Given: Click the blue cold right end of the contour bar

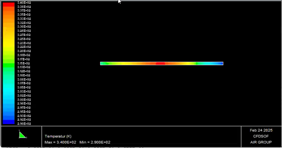Looking at the screenshot, I should point(217,64).
